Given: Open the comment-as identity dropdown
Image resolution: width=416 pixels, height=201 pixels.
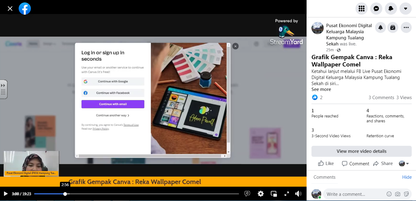Looking at the screenshot, I should (x=404, y=163).
